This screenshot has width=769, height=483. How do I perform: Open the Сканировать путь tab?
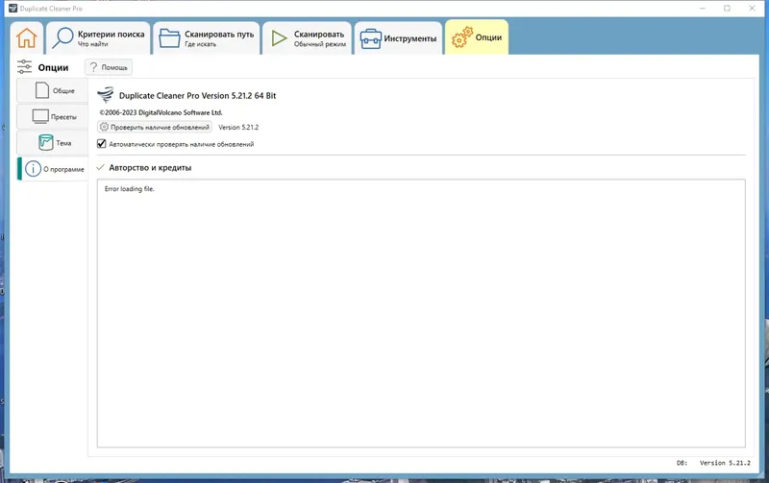(x=207, y=37)
